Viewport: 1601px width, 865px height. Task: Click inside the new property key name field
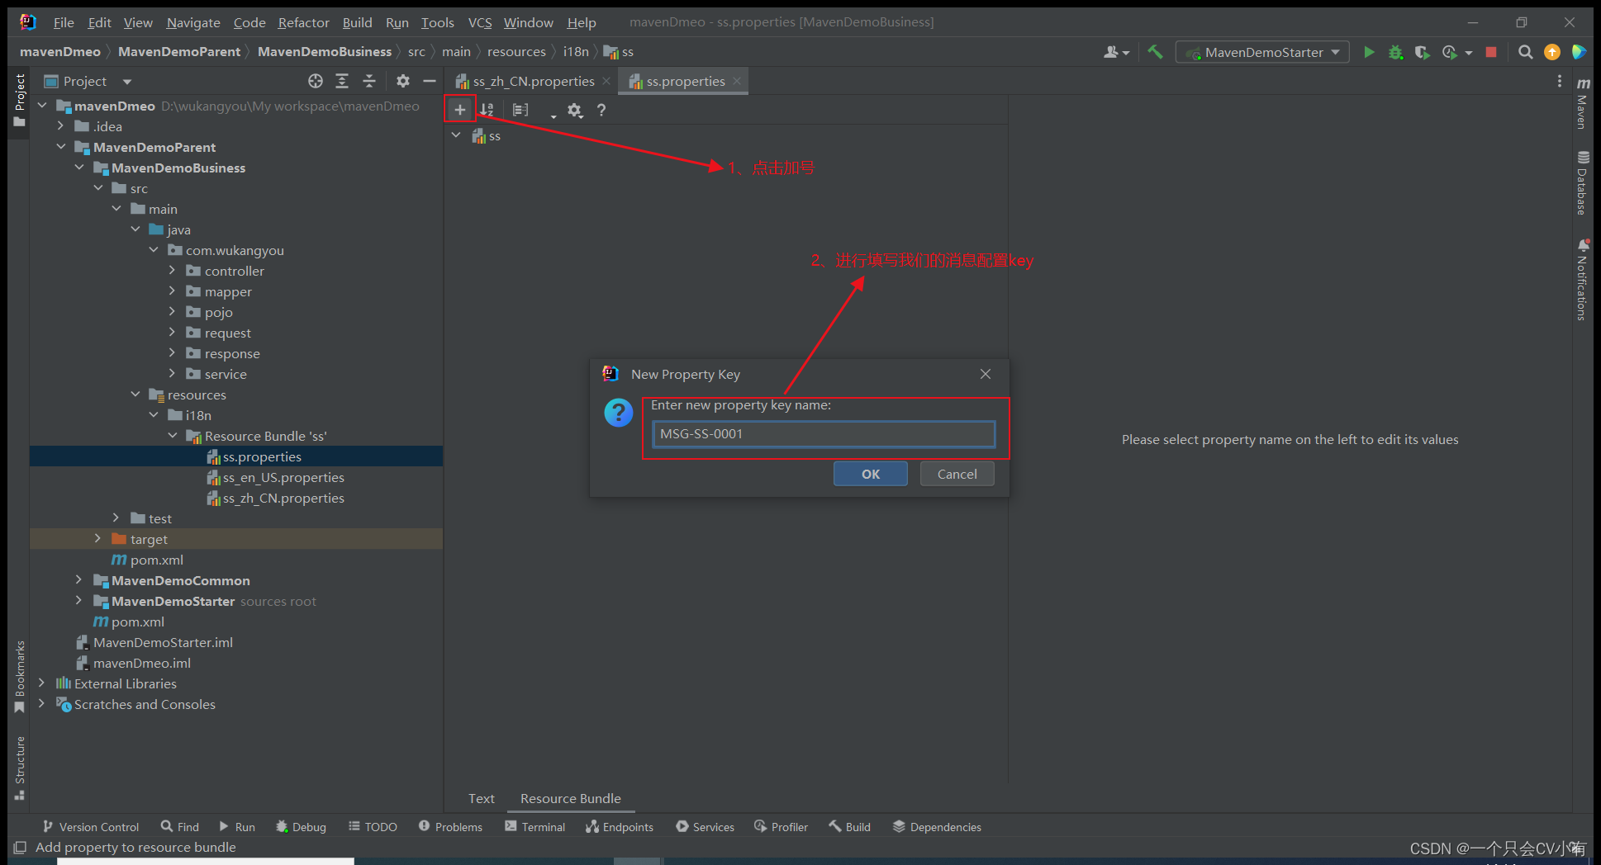pyautogui.click(x=822, y=433)
